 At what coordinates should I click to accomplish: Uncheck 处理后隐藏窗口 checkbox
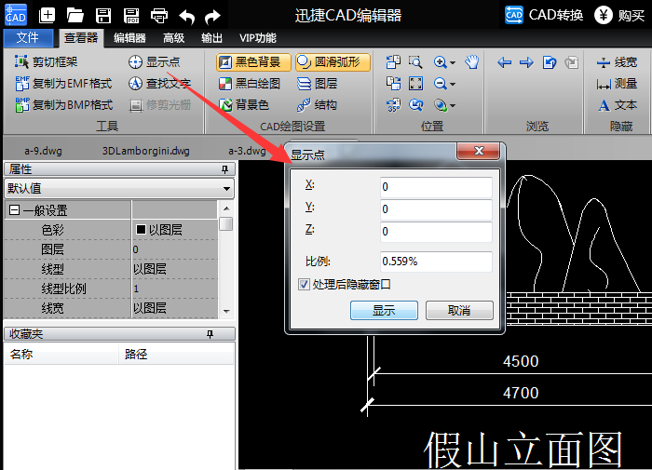click(304, 285)
